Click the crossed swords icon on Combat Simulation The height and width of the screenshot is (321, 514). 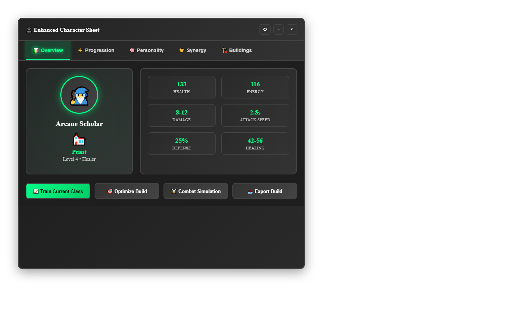pos(174,191)
